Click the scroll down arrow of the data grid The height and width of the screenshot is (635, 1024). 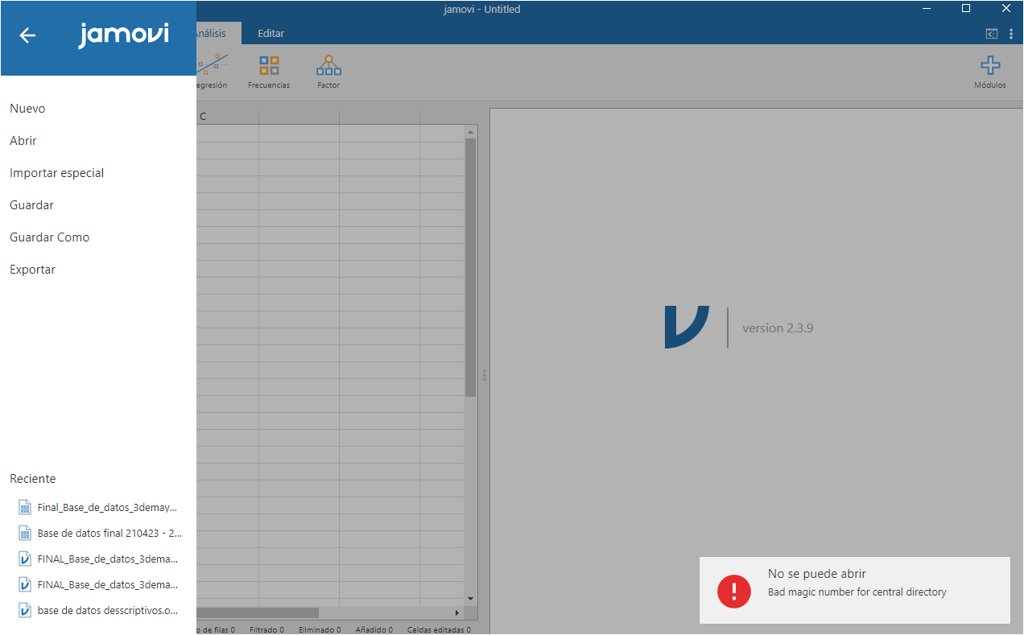pyautogui.click(x=470, y=599)
